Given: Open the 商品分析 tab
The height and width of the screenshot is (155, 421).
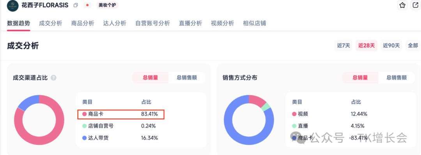Looking at the screenshot, I should coord(83,23).
